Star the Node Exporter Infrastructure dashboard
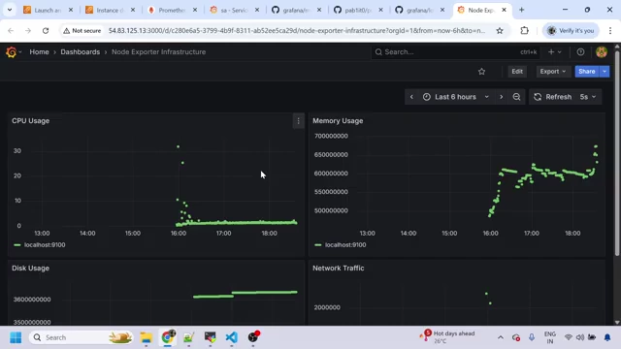Image resolution: width=621 pixels, height=349 pixels. pyautogui.click(x=481, y=72)
